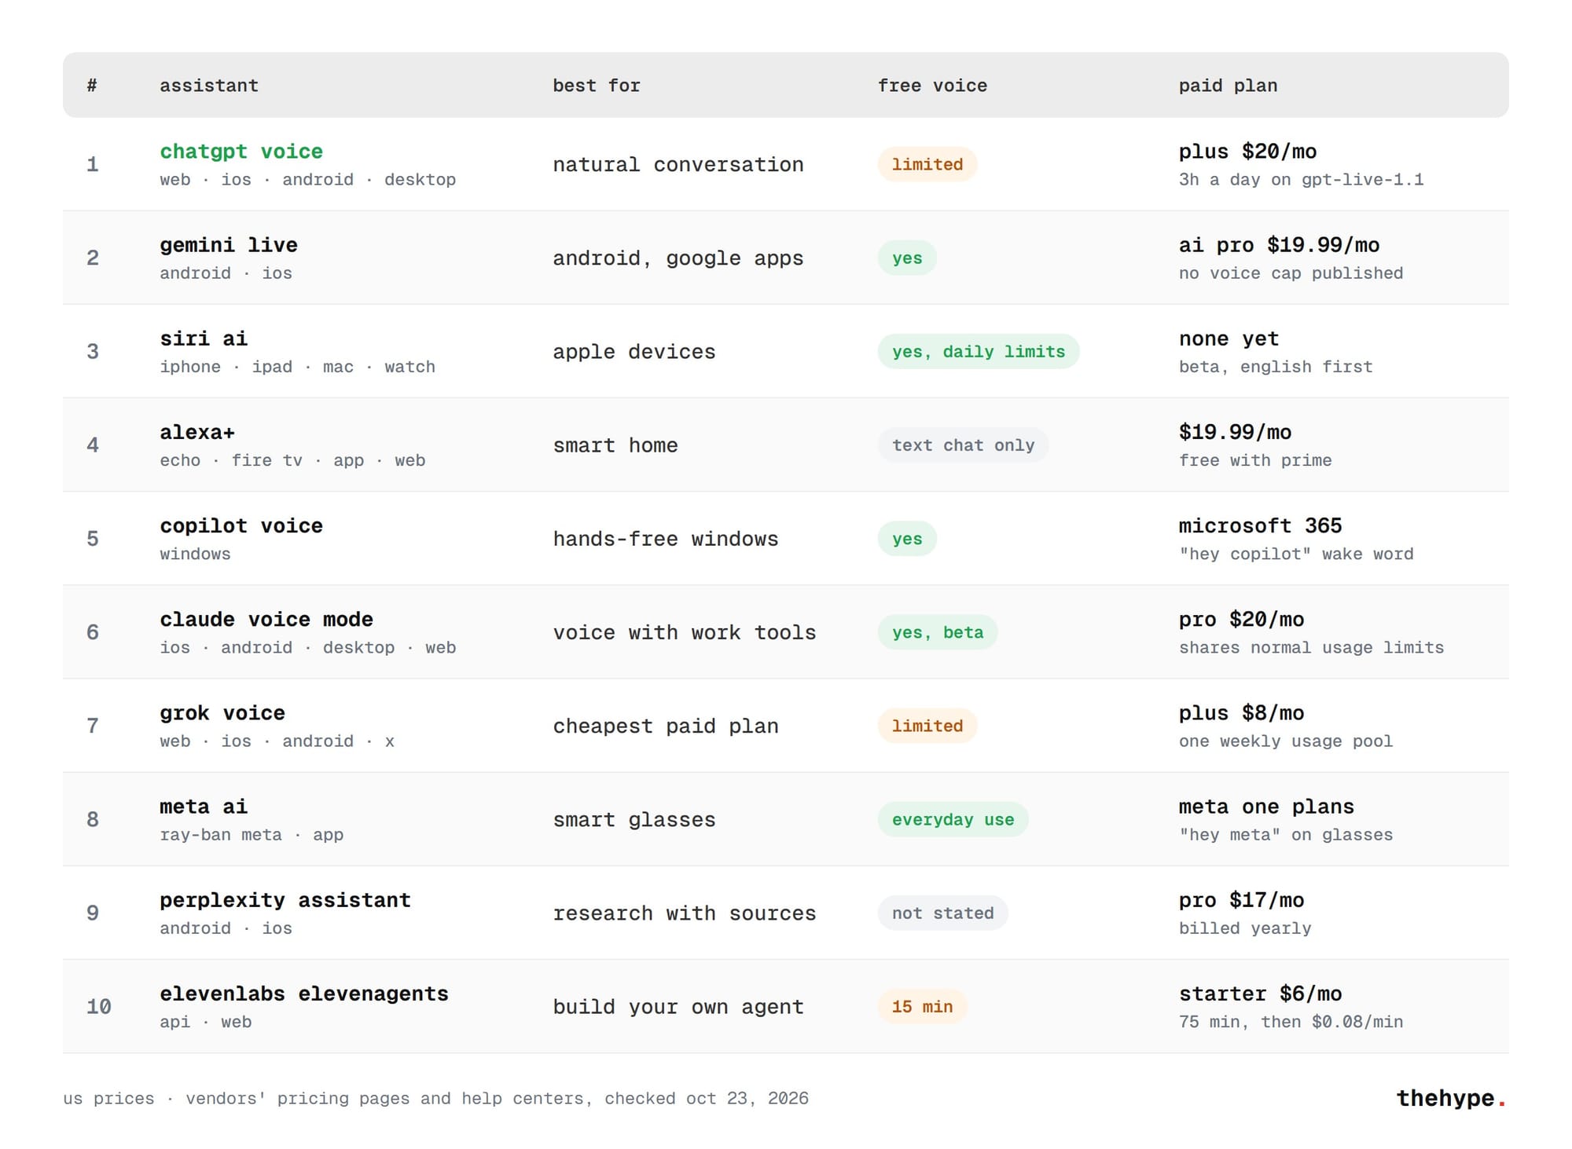The width and height of the screenshot is (1572, 1149).
Task: Click the 'paid plan' column header
Action: click(x=1228, y=86)
